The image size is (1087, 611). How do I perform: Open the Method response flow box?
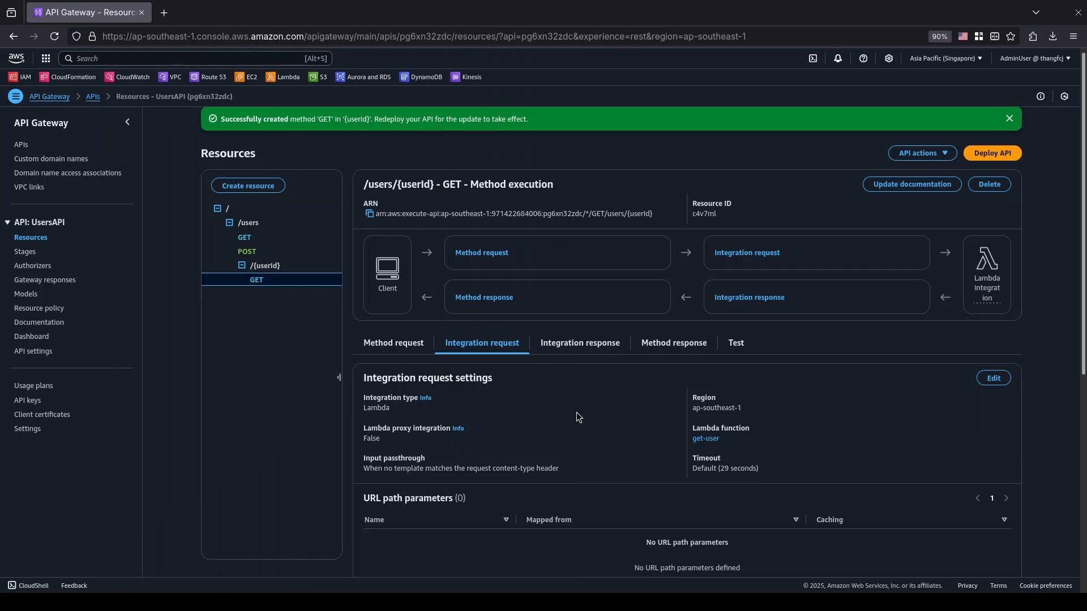(557, 297)
